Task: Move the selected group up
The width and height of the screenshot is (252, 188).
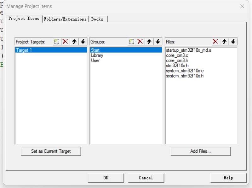Action: pyautogui.click(x=149, y=42)
